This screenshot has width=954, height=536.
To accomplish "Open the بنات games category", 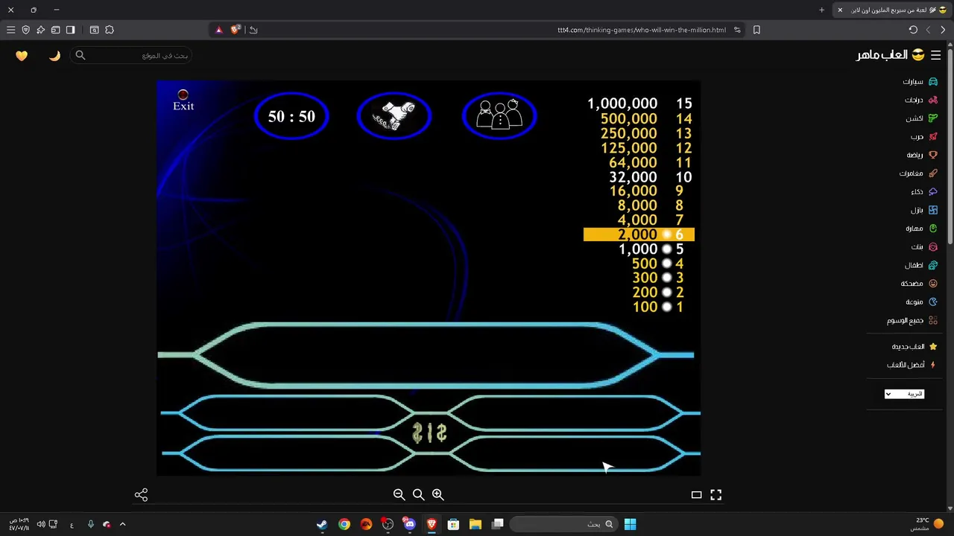I will 923,247.
